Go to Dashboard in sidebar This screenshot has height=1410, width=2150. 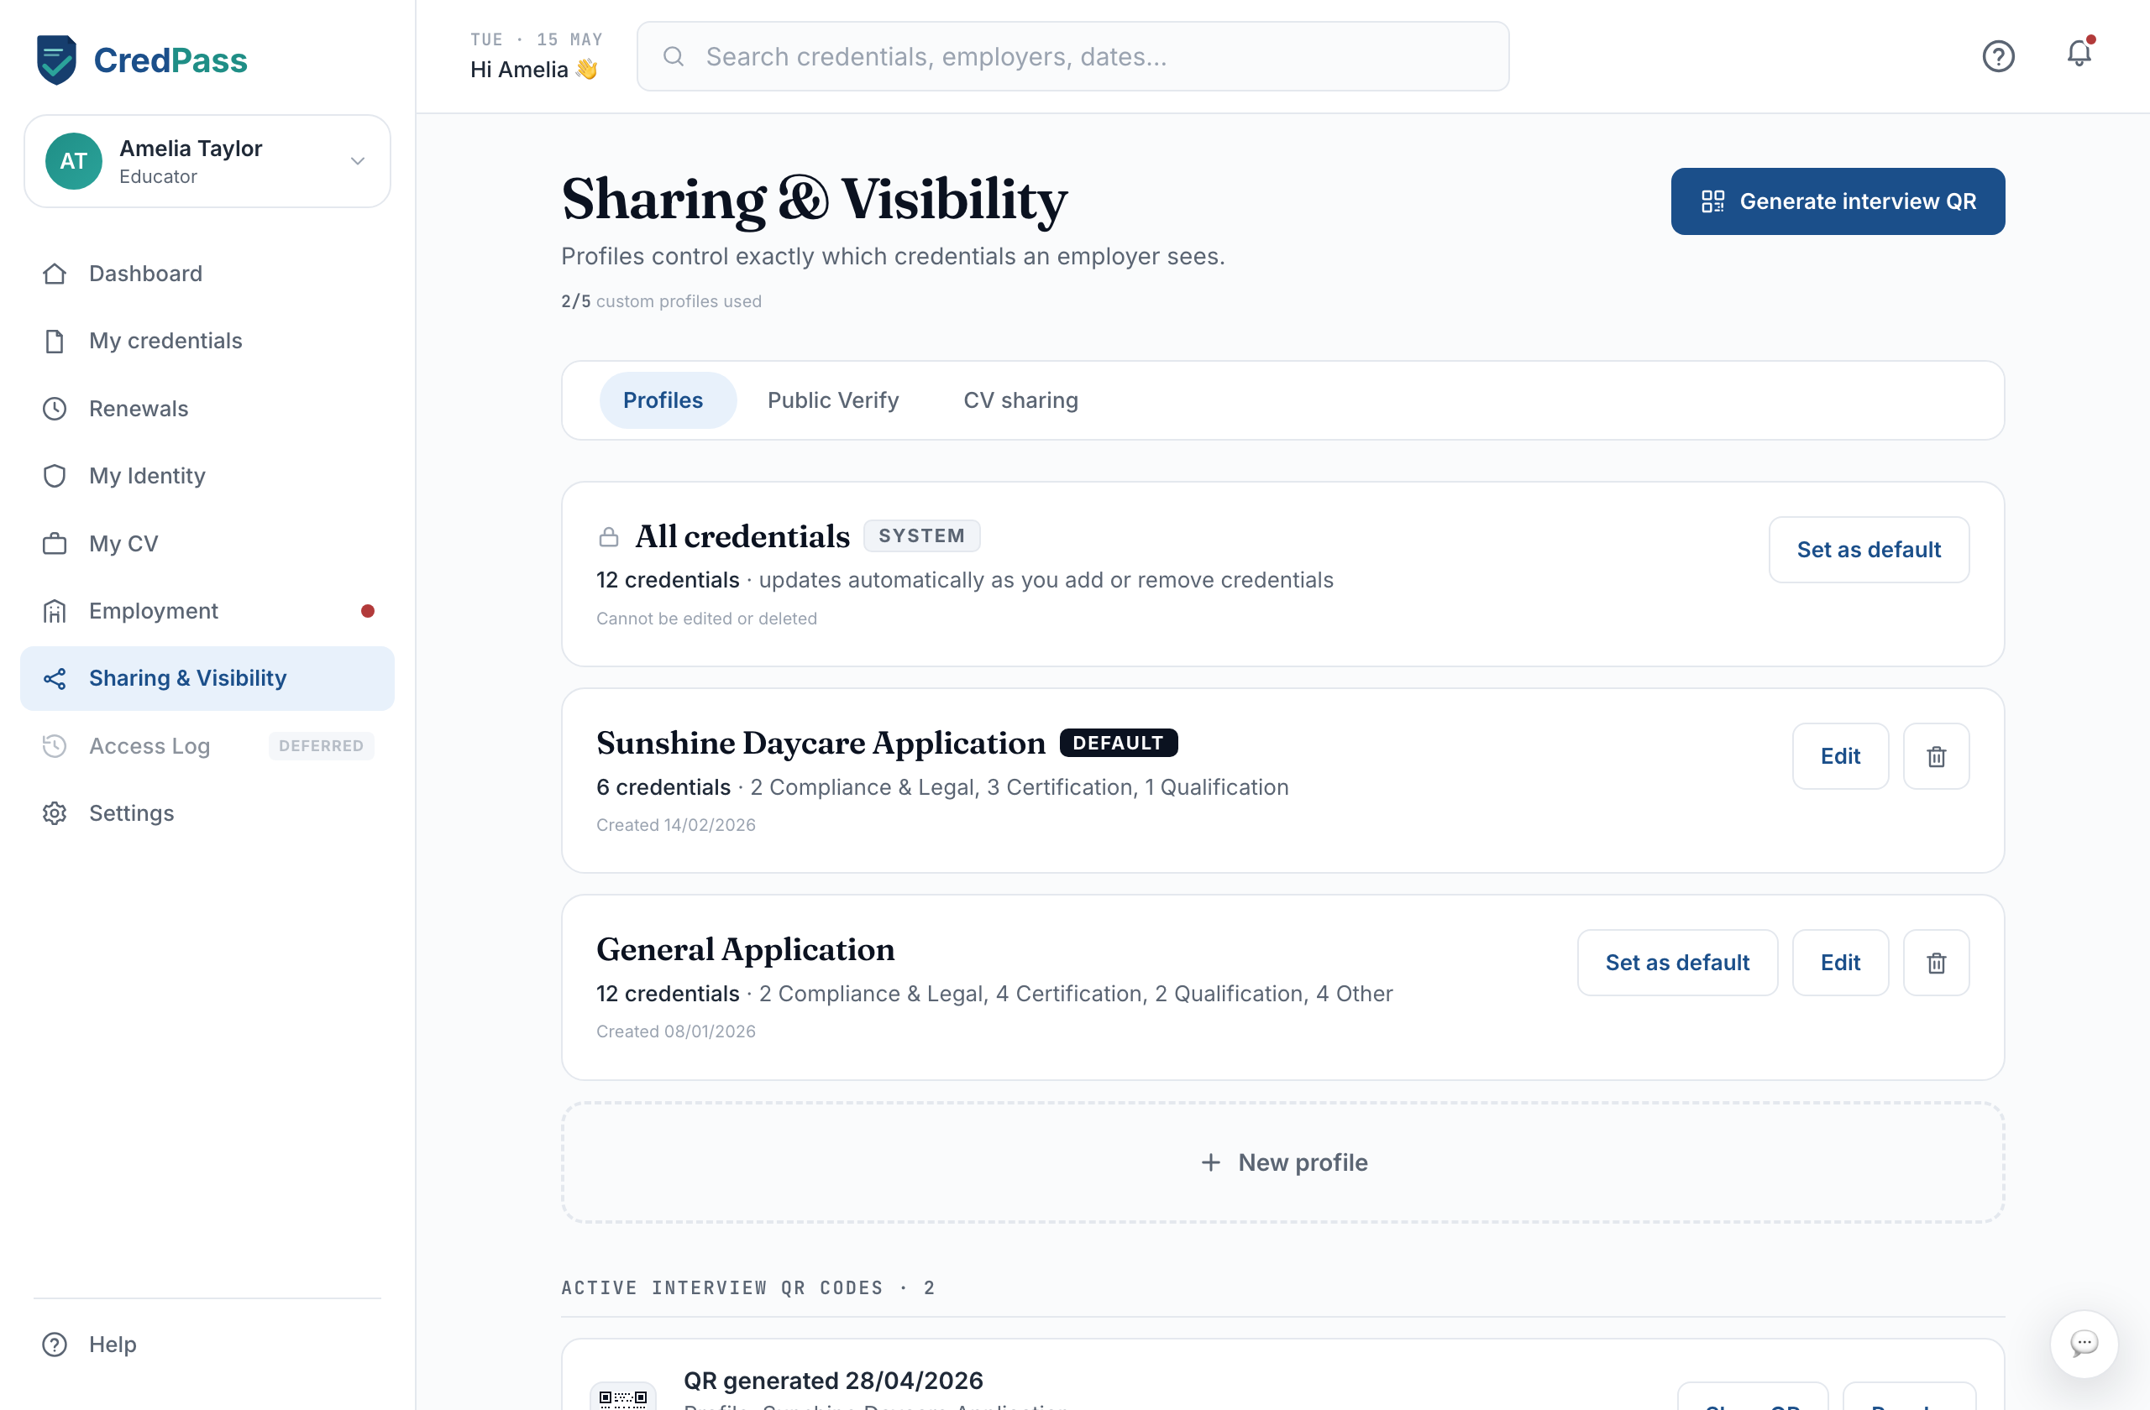207,274
